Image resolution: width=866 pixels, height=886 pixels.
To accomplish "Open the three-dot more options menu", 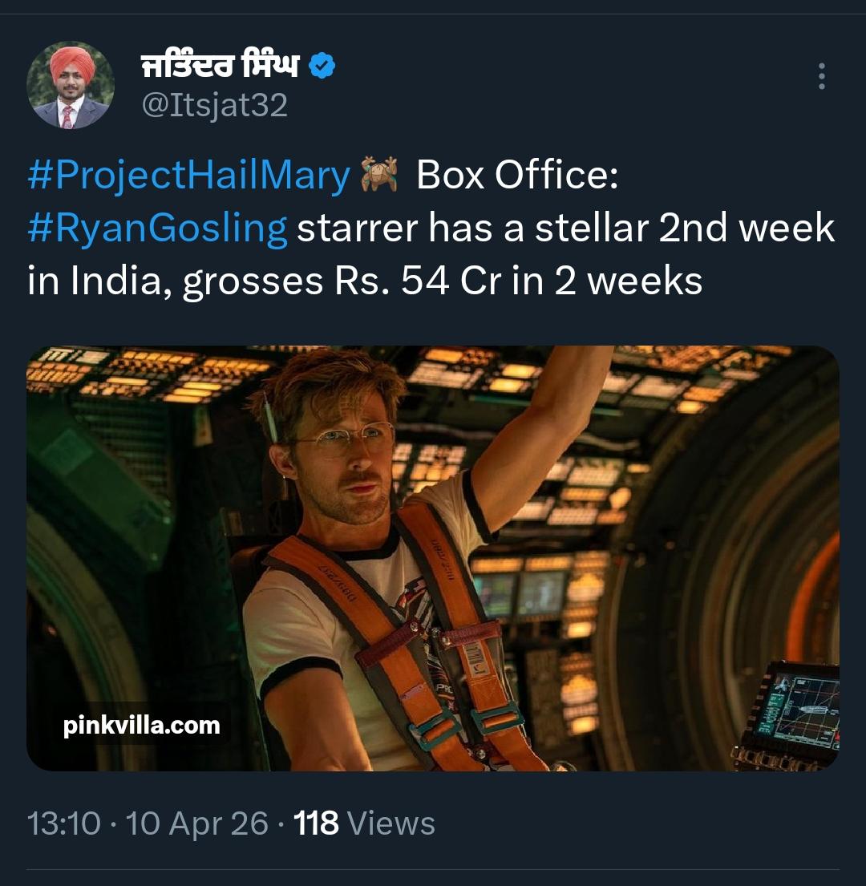I will [x=821, y=76].
